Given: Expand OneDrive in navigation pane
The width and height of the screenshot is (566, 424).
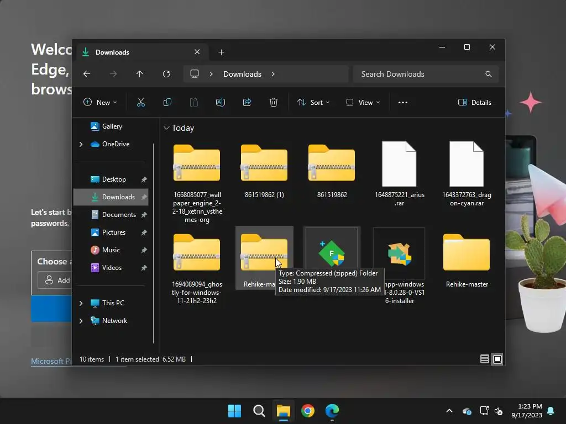Looking at the screenshot, I should click(81, 144).
